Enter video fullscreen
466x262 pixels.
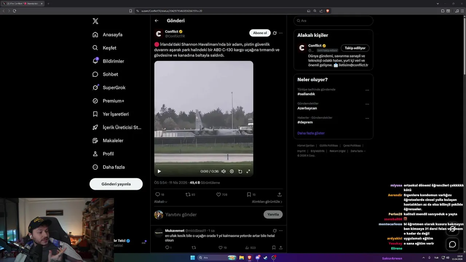(x=248, y=171)
